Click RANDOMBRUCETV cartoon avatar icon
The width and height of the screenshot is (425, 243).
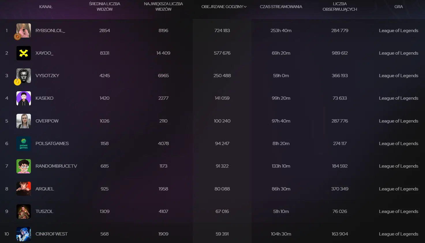coord(24,166)
